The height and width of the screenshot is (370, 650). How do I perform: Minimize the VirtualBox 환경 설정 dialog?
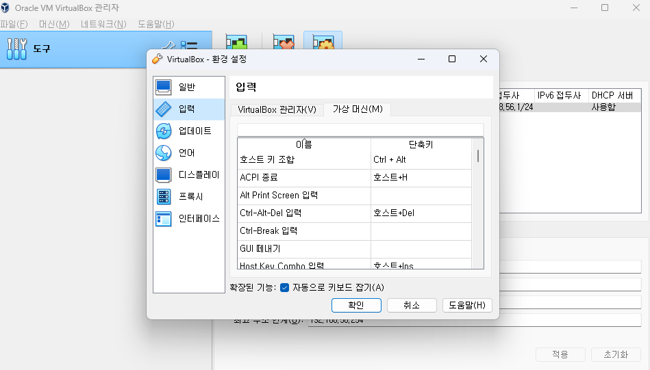pyautogui.click(x=421, y=60)
